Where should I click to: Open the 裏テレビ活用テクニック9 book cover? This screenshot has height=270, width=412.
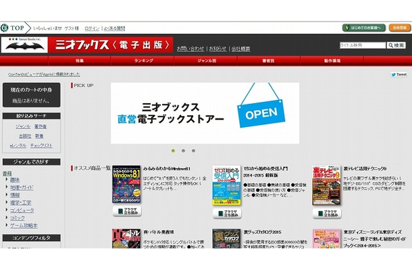tap(326, 185)
